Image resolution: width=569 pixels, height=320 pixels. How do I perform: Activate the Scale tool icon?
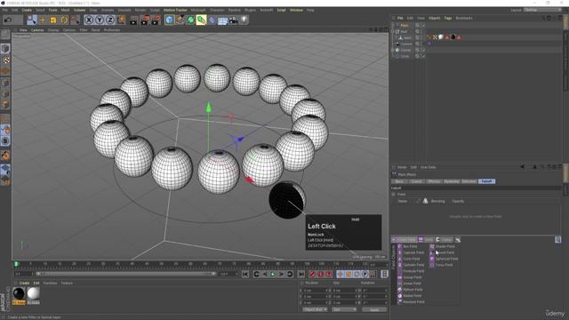click(x=53, y=20)
